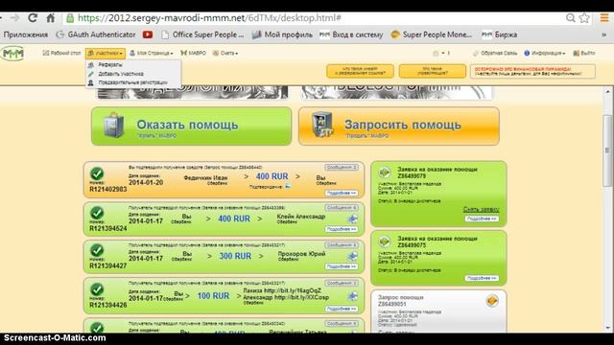614x345 pixels.
Task: Expand the Информация dropdown
Action: (545, 53)
